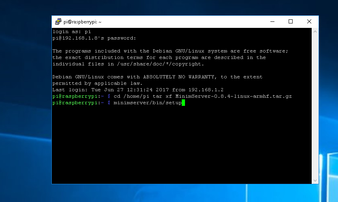Click the 'login as: pi' line

tap(72, 32)
